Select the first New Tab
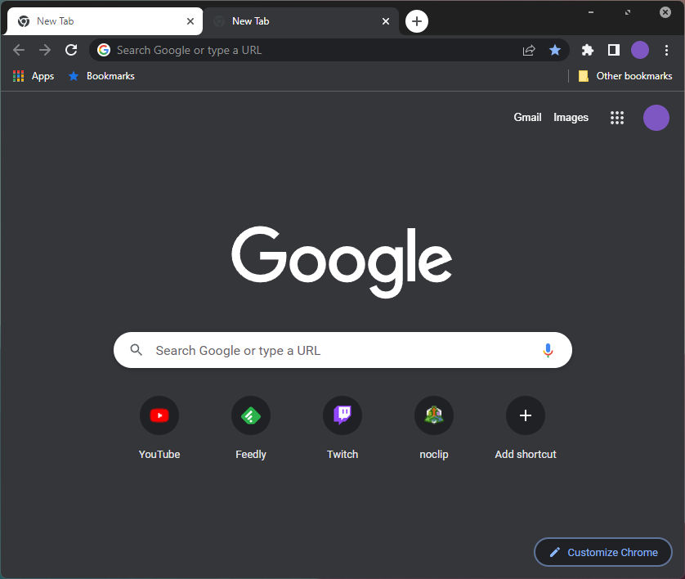 [105, 21]
